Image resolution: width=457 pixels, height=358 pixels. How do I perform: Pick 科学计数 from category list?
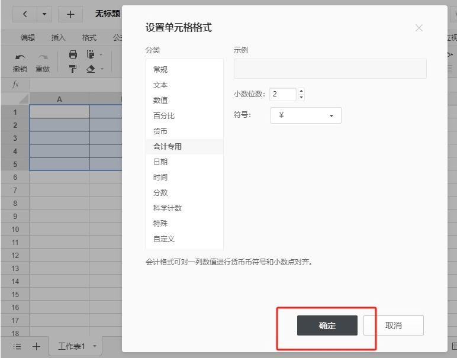168,208
